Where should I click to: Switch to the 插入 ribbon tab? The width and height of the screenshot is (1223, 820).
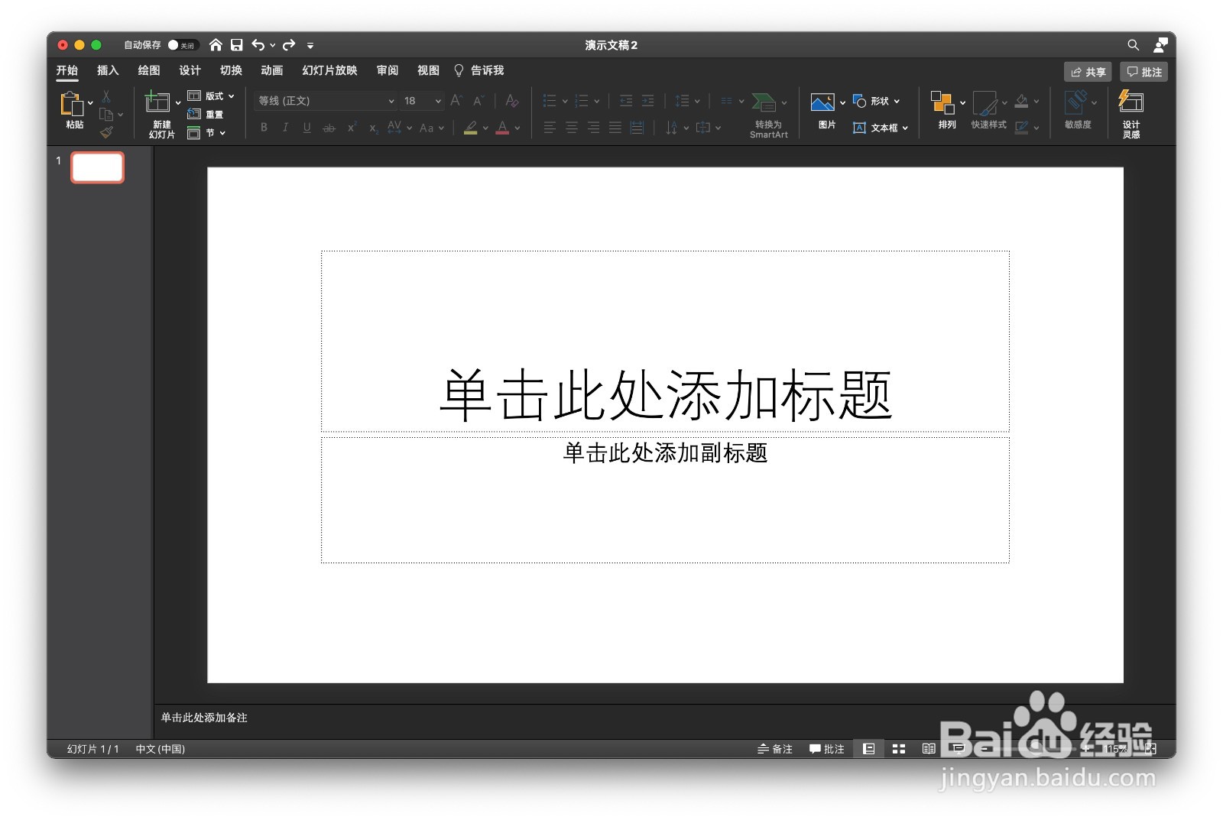click(106, 70)
